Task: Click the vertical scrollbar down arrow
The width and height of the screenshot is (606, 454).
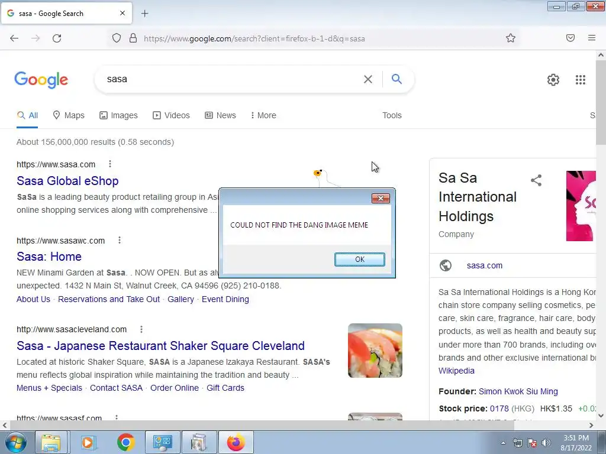Action: [601, 416]
